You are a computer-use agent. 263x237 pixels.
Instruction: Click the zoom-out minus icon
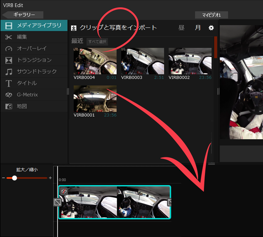click(x=3, y=178)
